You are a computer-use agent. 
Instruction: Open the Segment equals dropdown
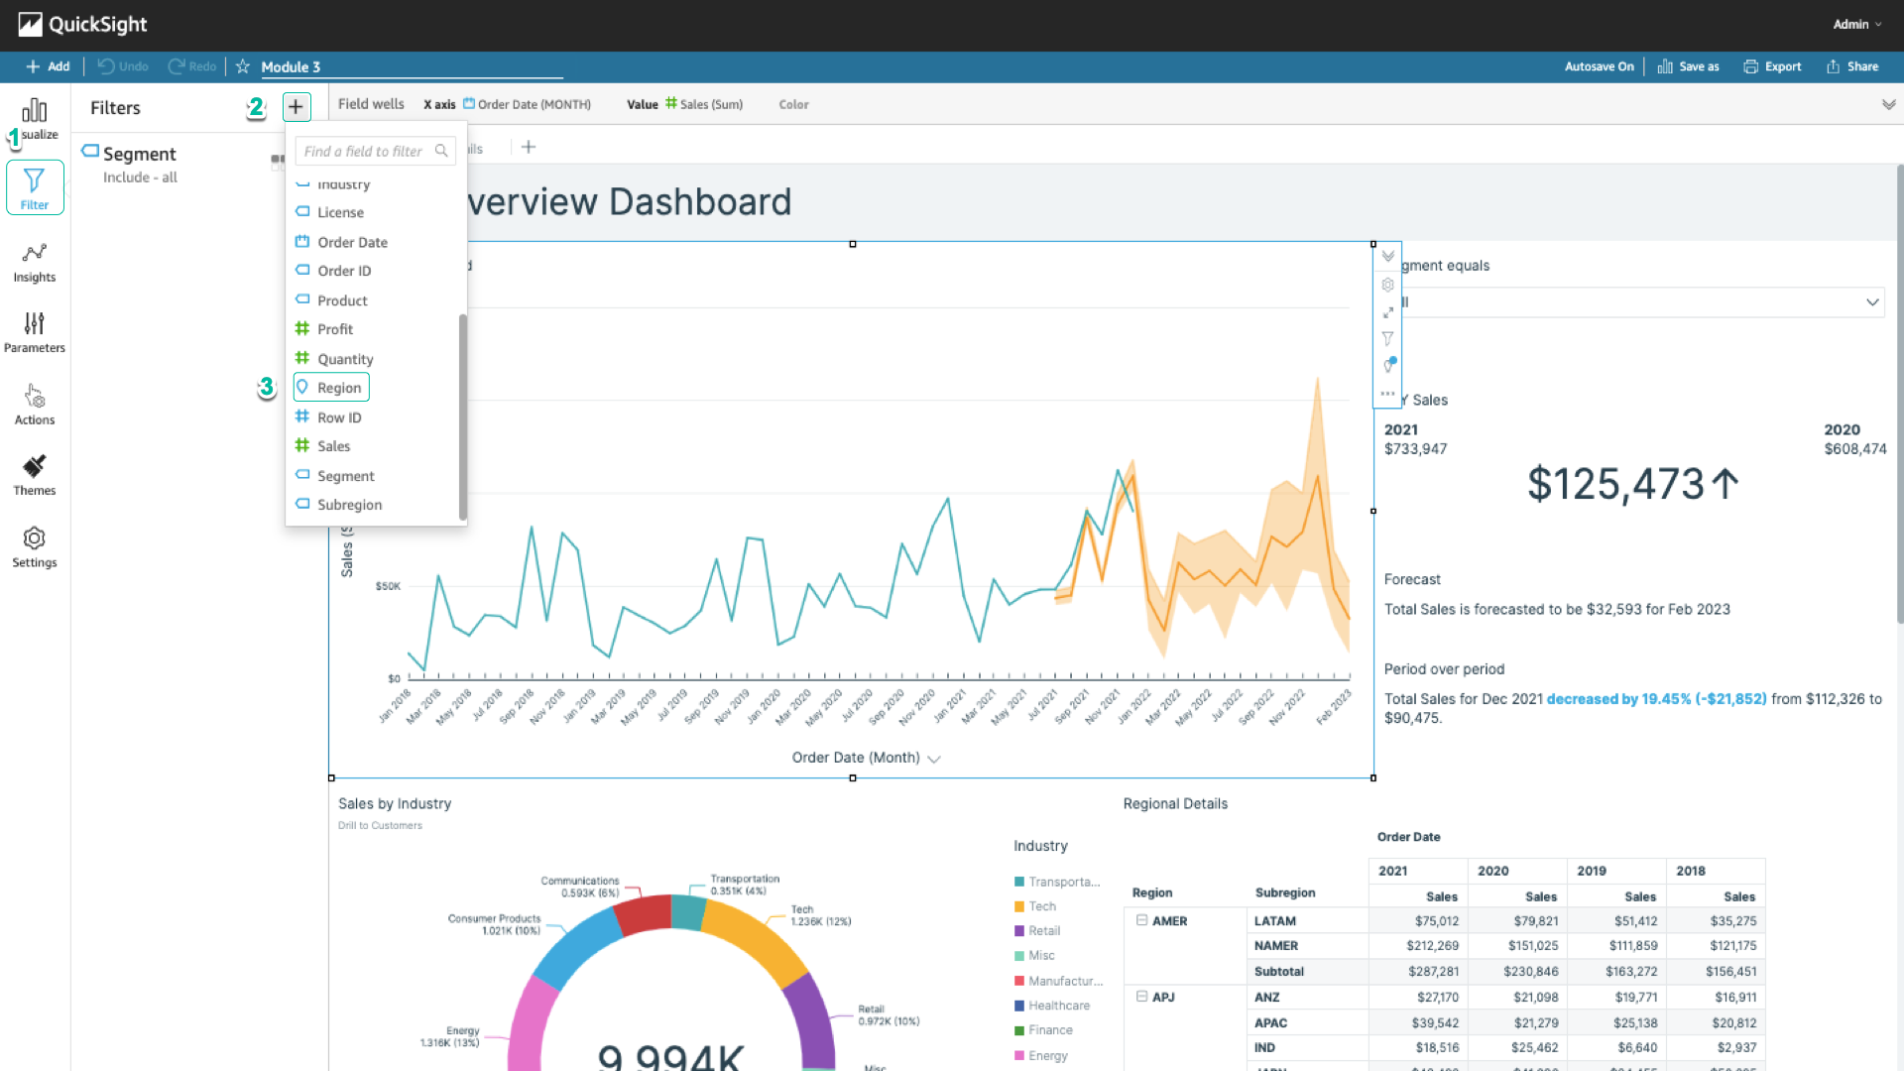coord(1636,302)
